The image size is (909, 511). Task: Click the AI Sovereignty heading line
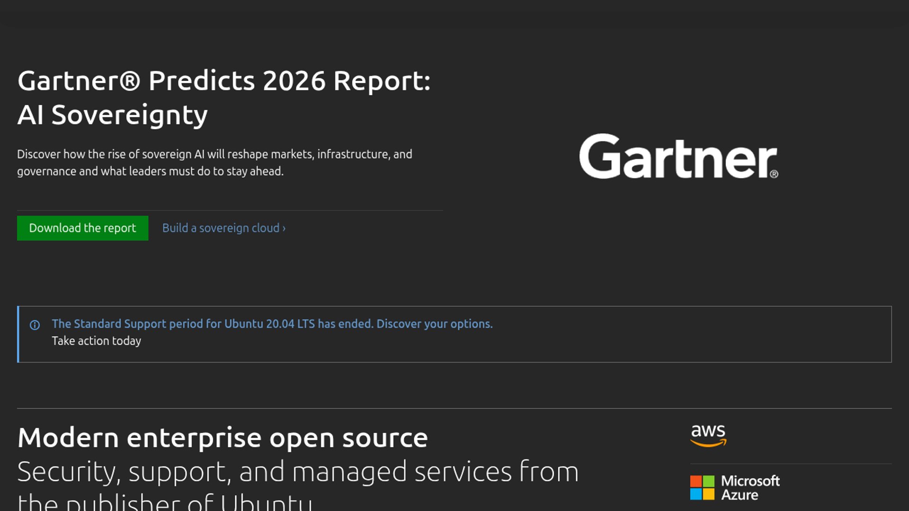(x=113, y=115)
